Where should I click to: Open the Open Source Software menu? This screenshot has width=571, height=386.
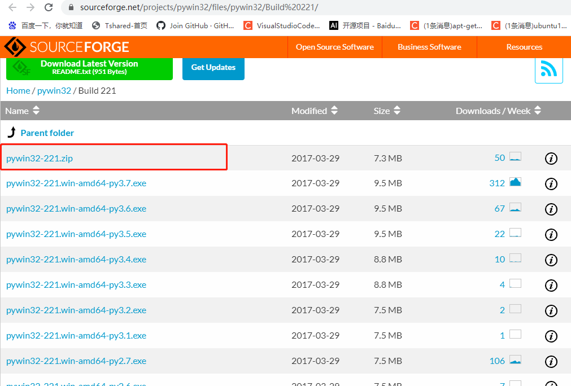tap(334, 47)
